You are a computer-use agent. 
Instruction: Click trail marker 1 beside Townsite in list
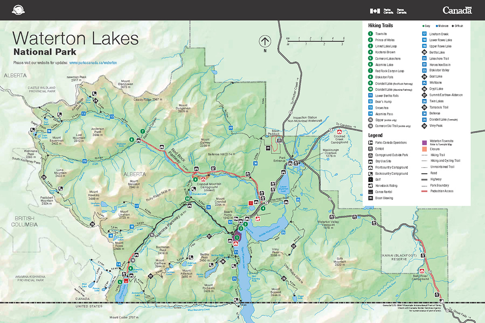pos(370,34)
